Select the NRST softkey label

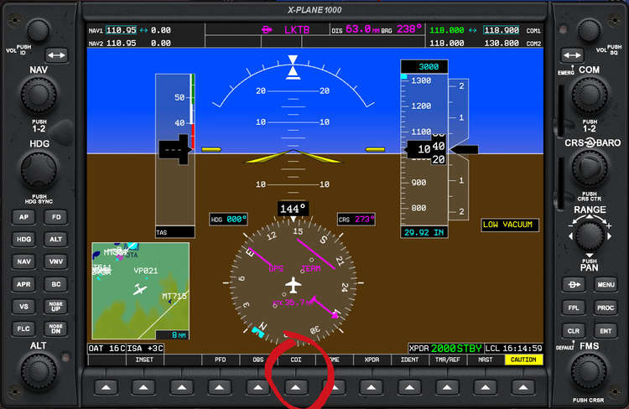[x=486, y=360]
